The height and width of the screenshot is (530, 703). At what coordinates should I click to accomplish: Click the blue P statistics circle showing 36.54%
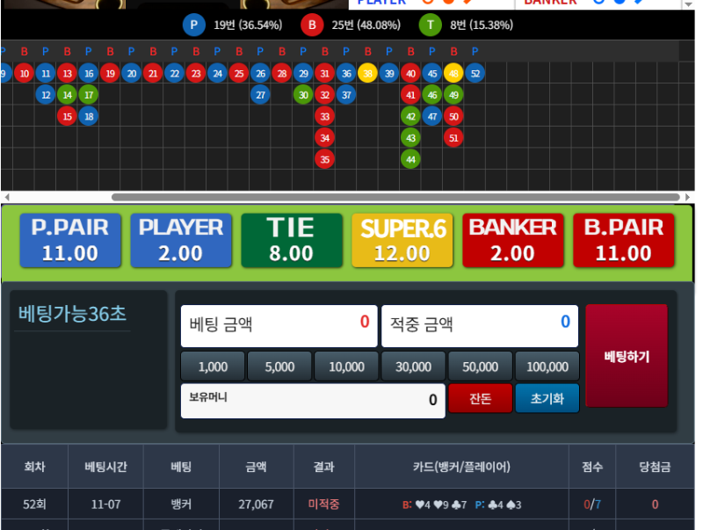click(193, 25)
